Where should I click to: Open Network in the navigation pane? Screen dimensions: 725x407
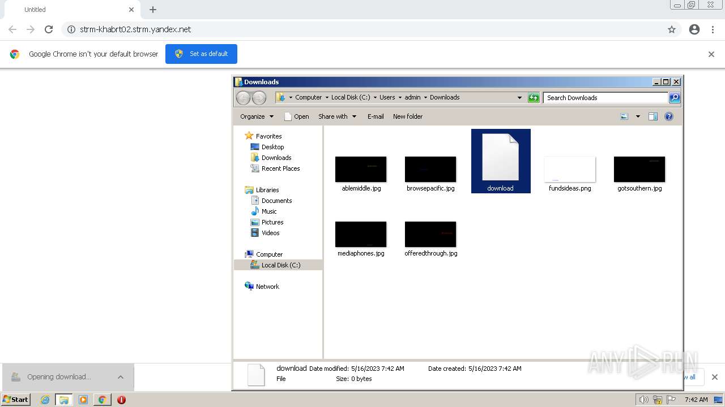pos(267,287)
